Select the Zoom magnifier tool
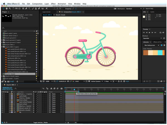This screenshot has width=167, height=125. pos(10,9)
